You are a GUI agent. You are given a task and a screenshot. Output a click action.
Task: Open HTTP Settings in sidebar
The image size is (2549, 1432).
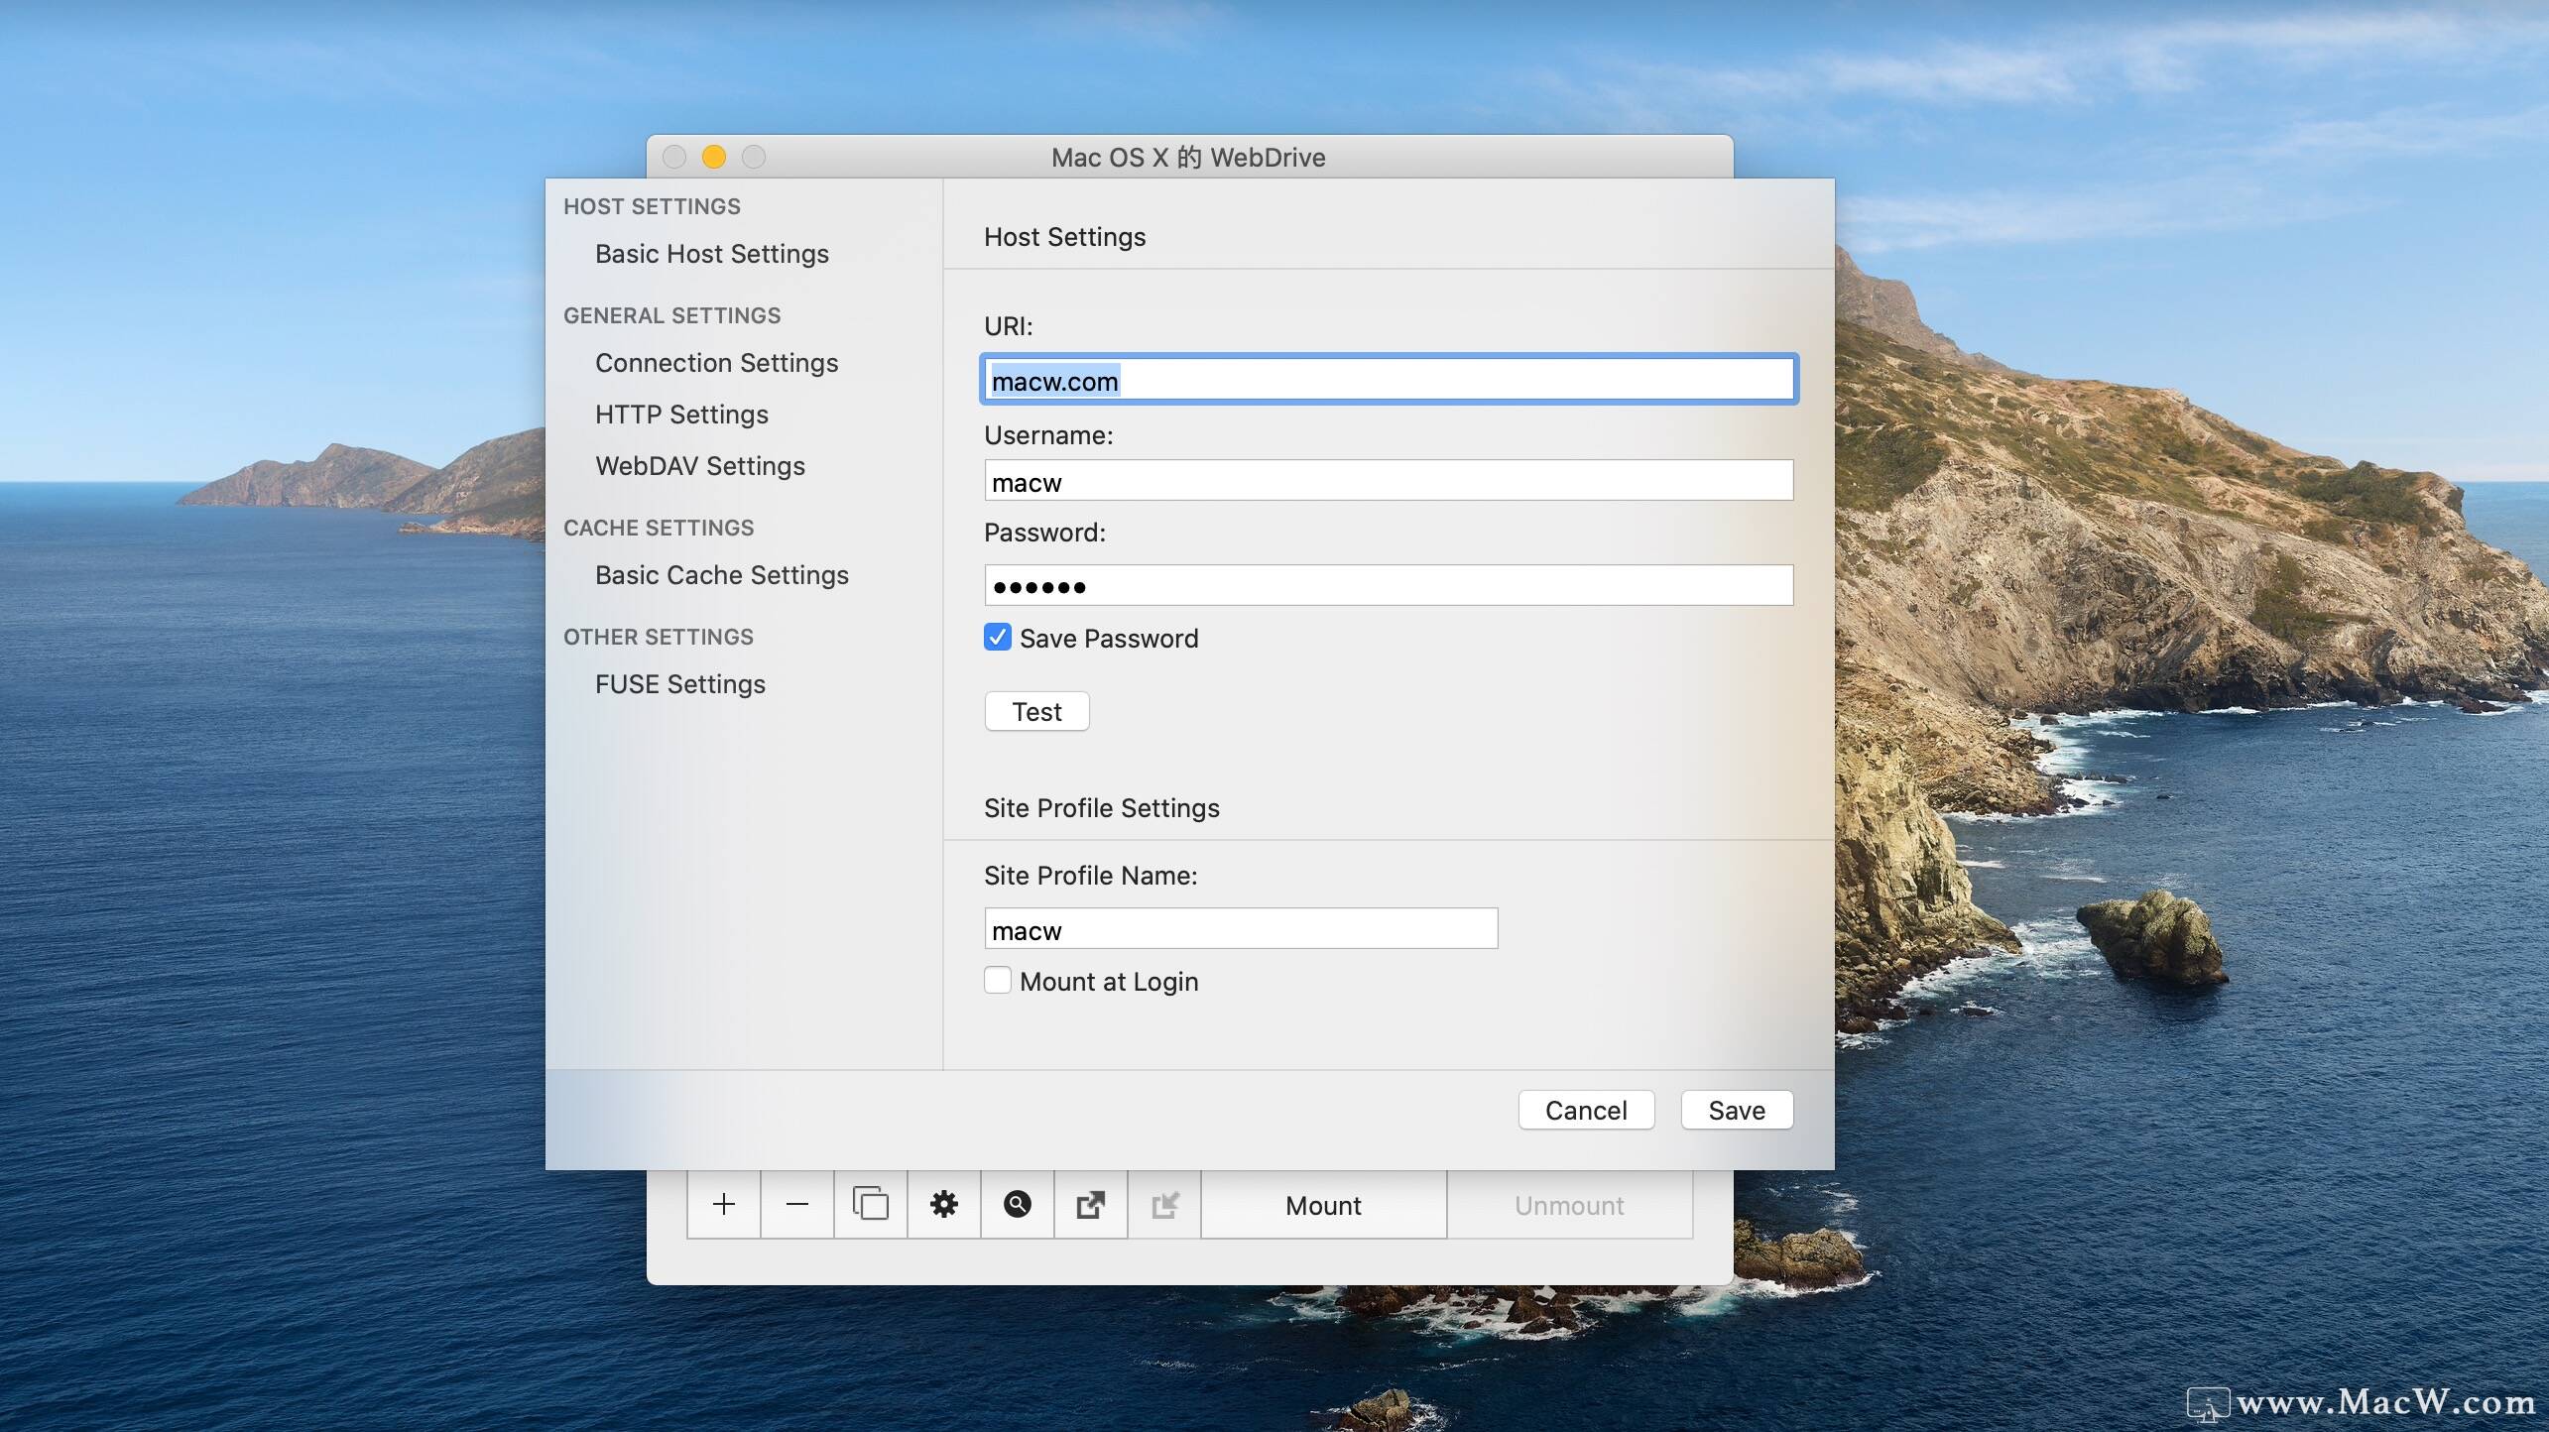(x=682, y=415)
